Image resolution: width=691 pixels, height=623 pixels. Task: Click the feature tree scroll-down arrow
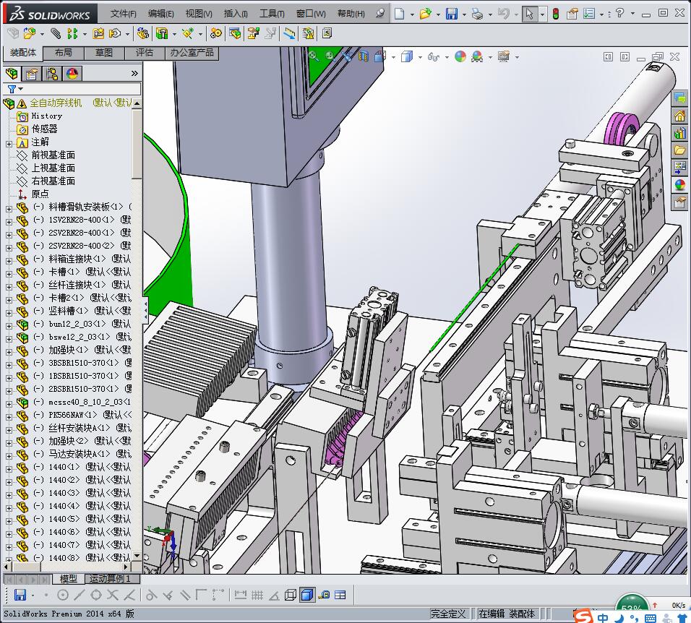pos(137,557)
